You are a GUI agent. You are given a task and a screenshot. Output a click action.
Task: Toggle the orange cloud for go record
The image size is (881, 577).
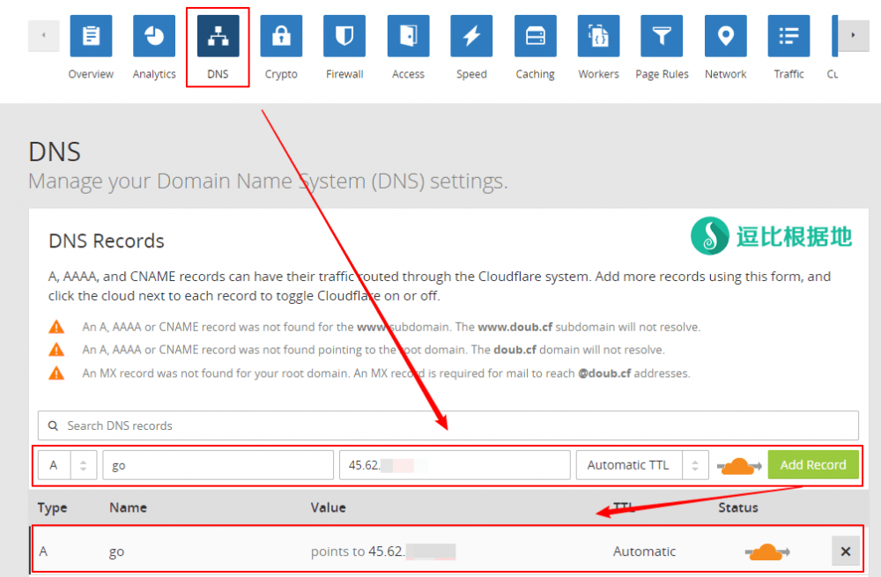click(766, 552)
